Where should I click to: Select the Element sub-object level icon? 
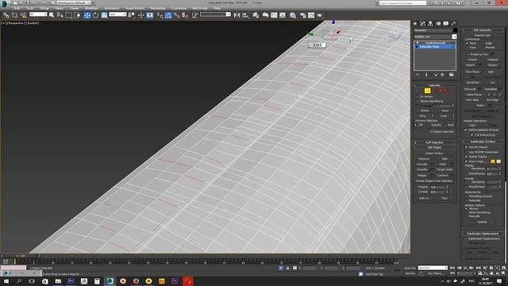[446, 91]
